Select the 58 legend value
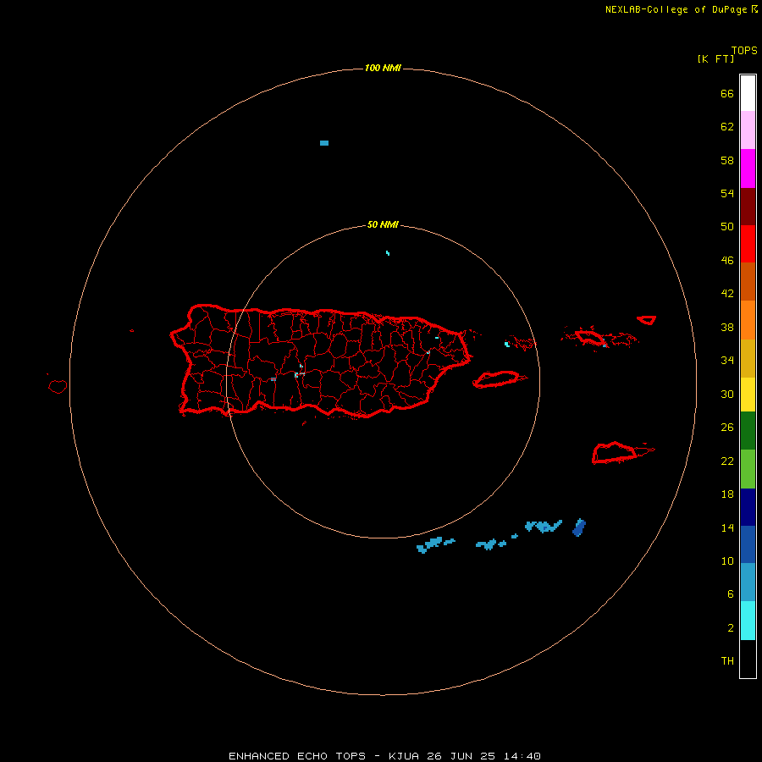The width and height of the screenshot is (762, 762). pos(727,160)
